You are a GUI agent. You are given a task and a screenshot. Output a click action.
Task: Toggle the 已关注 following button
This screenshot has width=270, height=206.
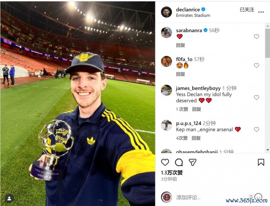[x=247, y=10]
